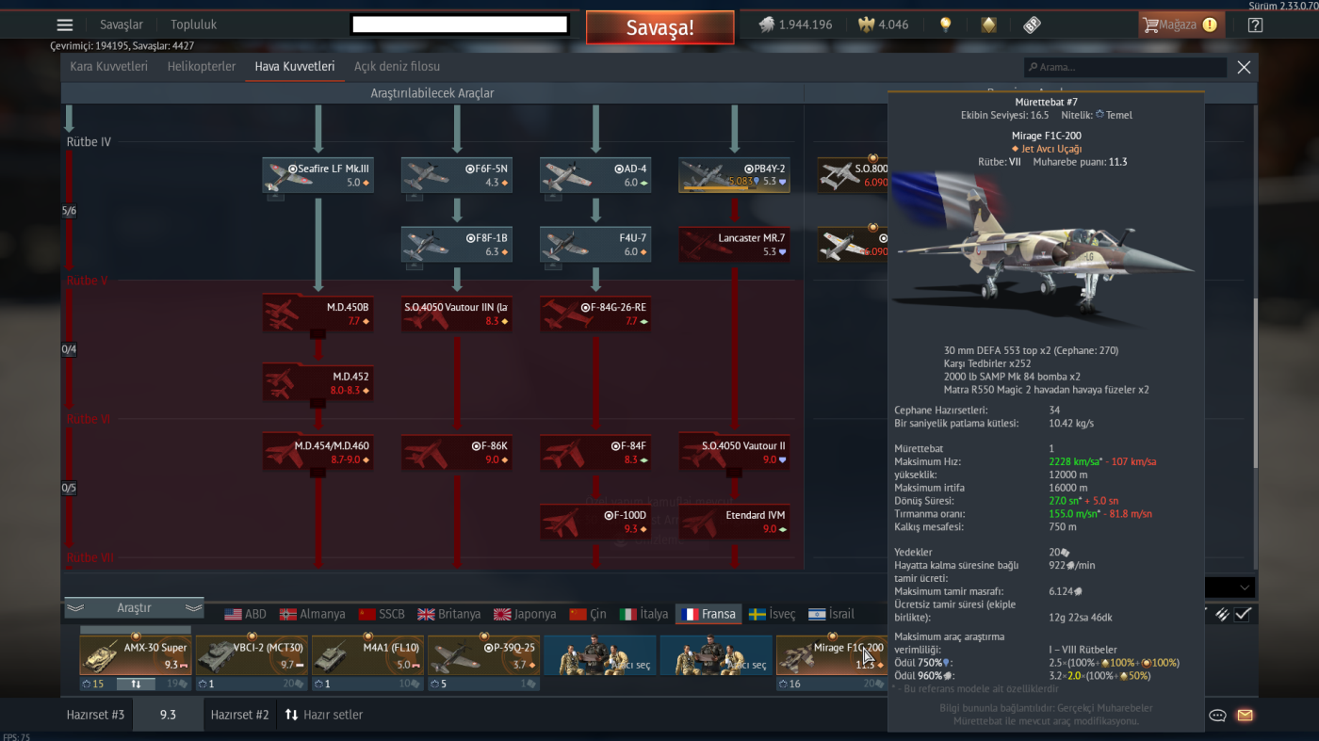This screenshot has width=1319, height=741.
Task: Open the golden diamond warbond icon
Action: [x=988, y=24]
